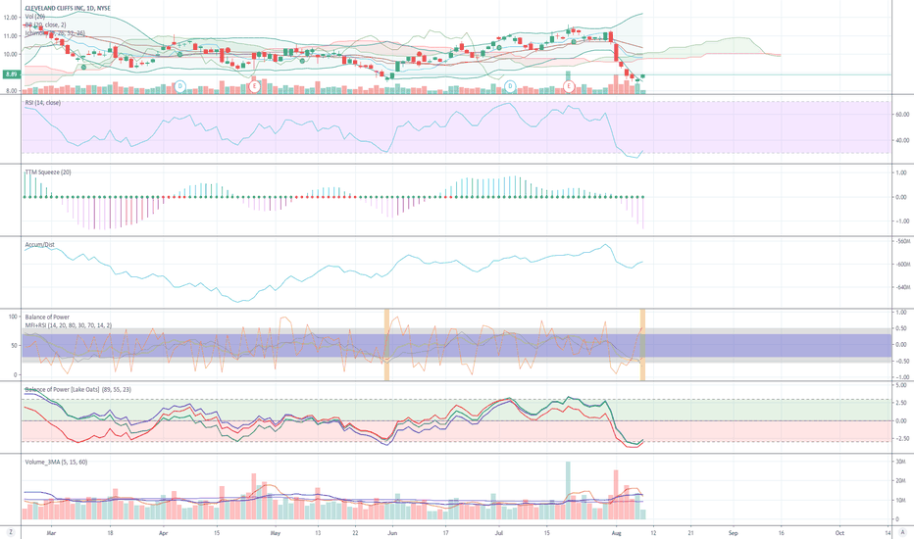Open the earnings E marker near late April
The width and height of the screenshot is (914, 539).
click(x=254, y=86)
